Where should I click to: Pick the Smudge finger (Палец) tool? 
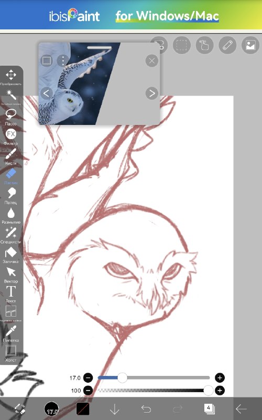click(x=10, y=195)
